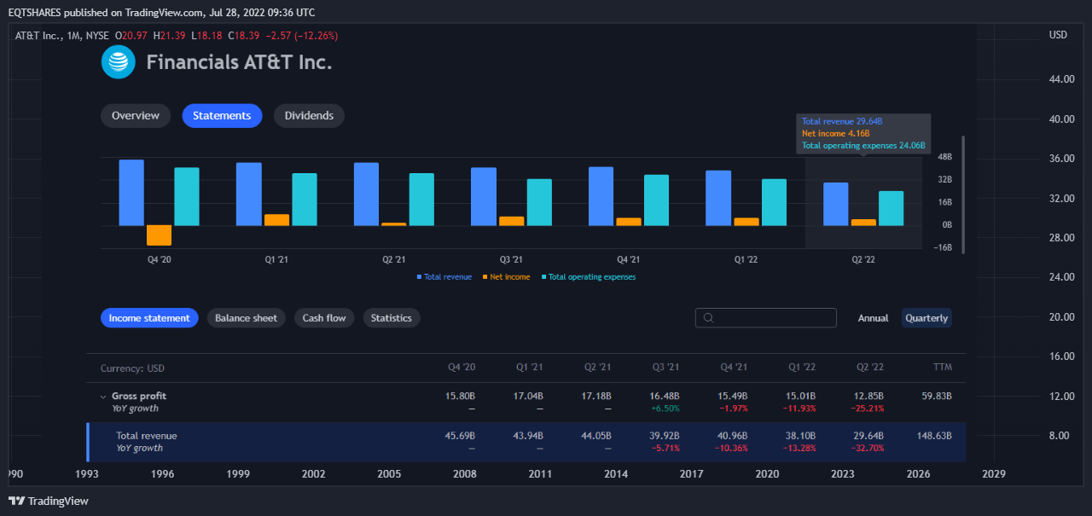Screen dimensions: 1092x516
Task: Click the 38.10B total revenue cell
Action: (800, 436)
